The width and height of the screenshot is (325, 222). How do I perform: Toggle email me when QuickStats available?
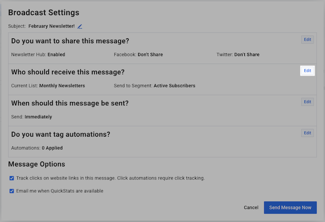click(x=12, y=191)
